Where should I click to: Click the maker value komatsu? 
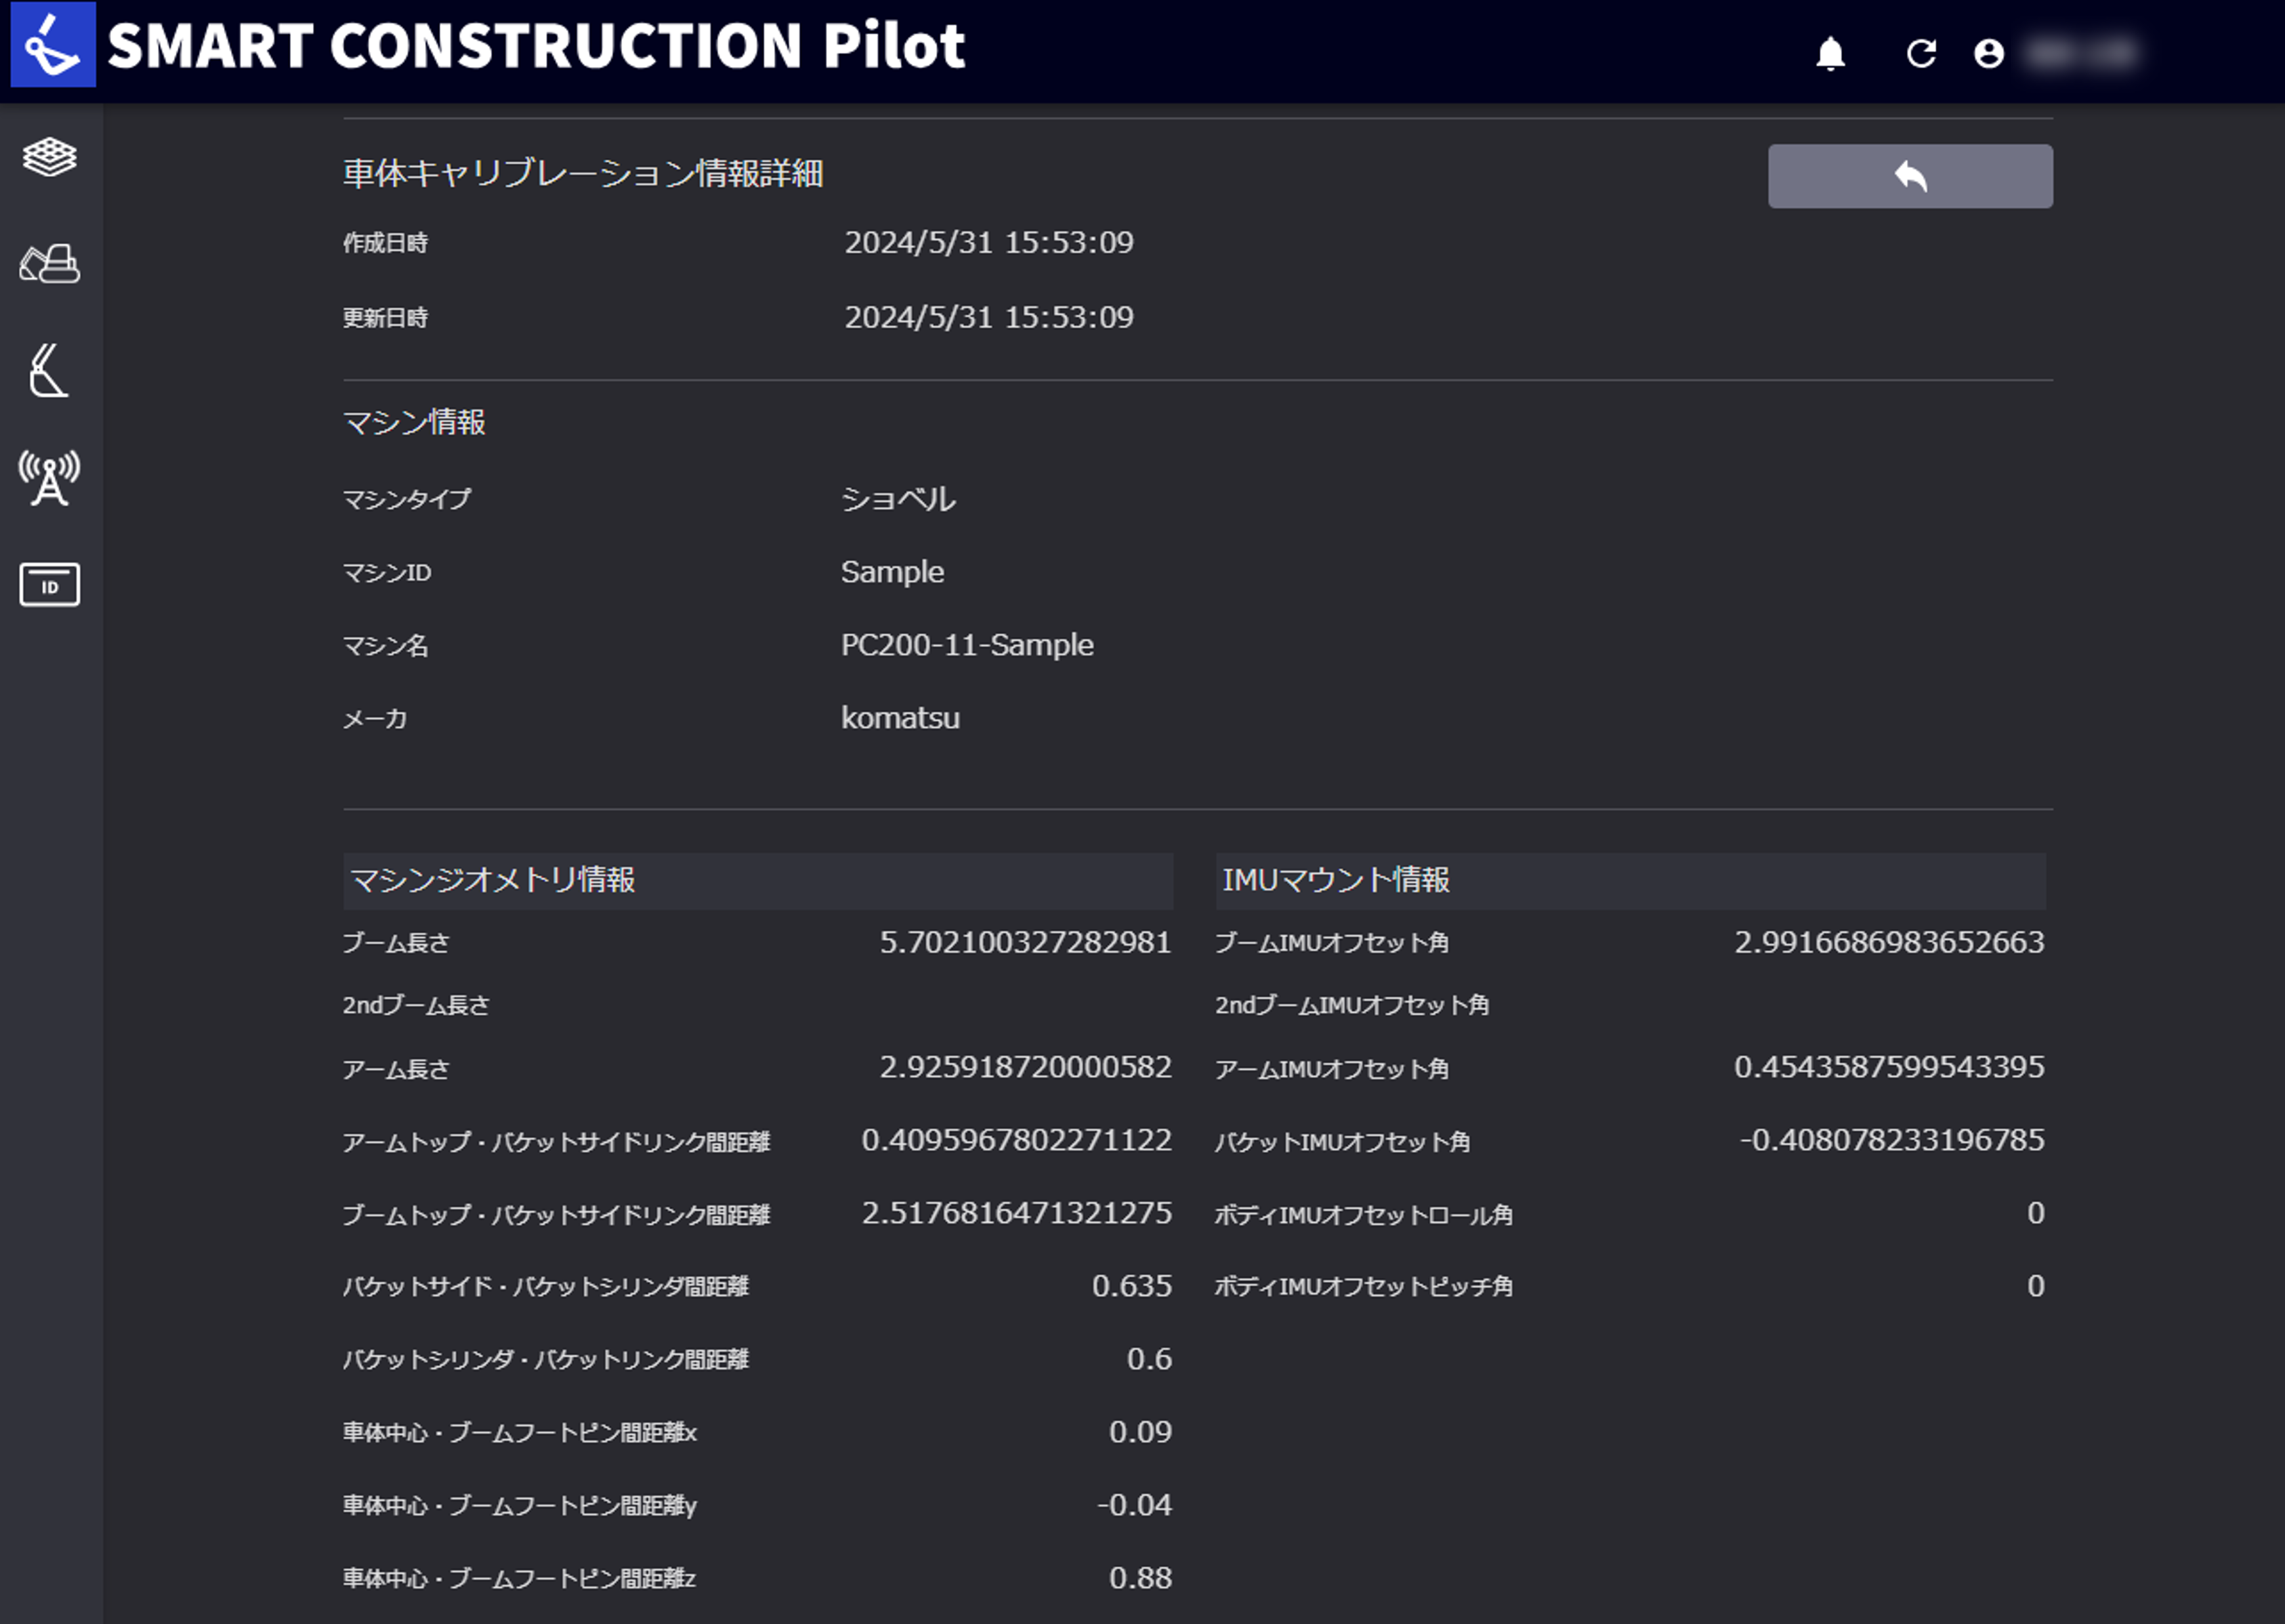[x=900, y=718]
